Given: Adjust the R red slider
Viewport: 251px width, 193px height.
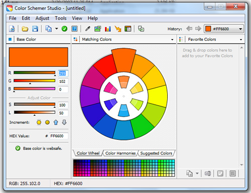Looking at the screenshot, I should click(x=35, y=73).
